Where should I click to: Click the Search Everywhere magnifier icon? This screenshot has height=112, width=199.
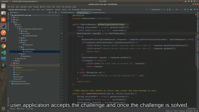click(197, 10)
